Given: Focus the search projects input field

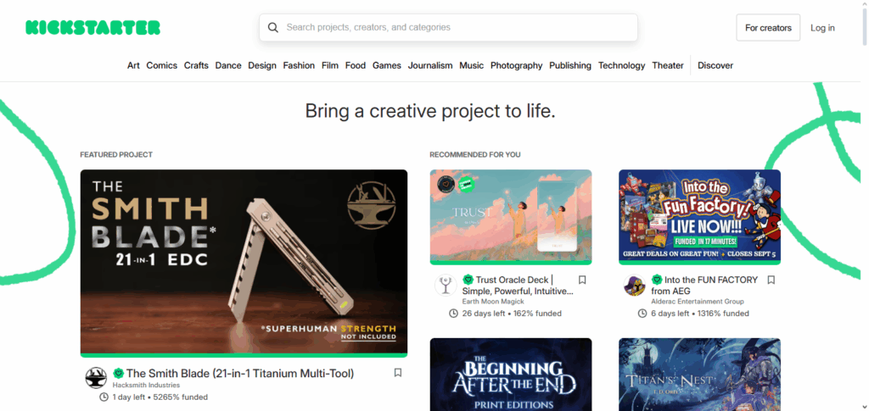Looking at the screenshot, I should pyautogui.click(x=448, y=28).
